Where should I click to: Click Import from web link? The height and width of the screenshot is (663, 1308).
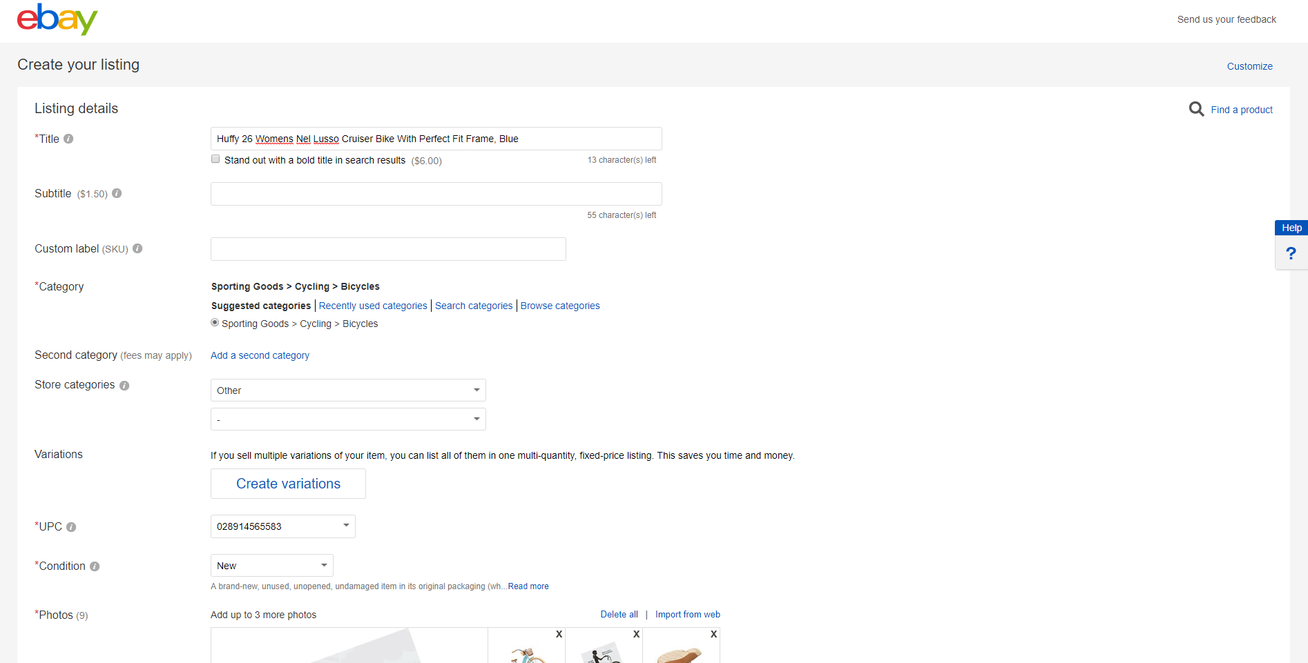[688, 615]
